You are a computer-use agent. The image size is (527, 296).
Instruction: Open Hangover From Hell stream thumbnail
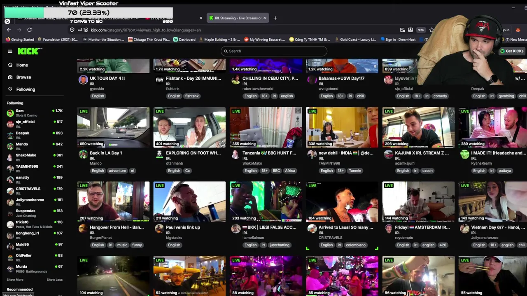[x=113, y=201]
